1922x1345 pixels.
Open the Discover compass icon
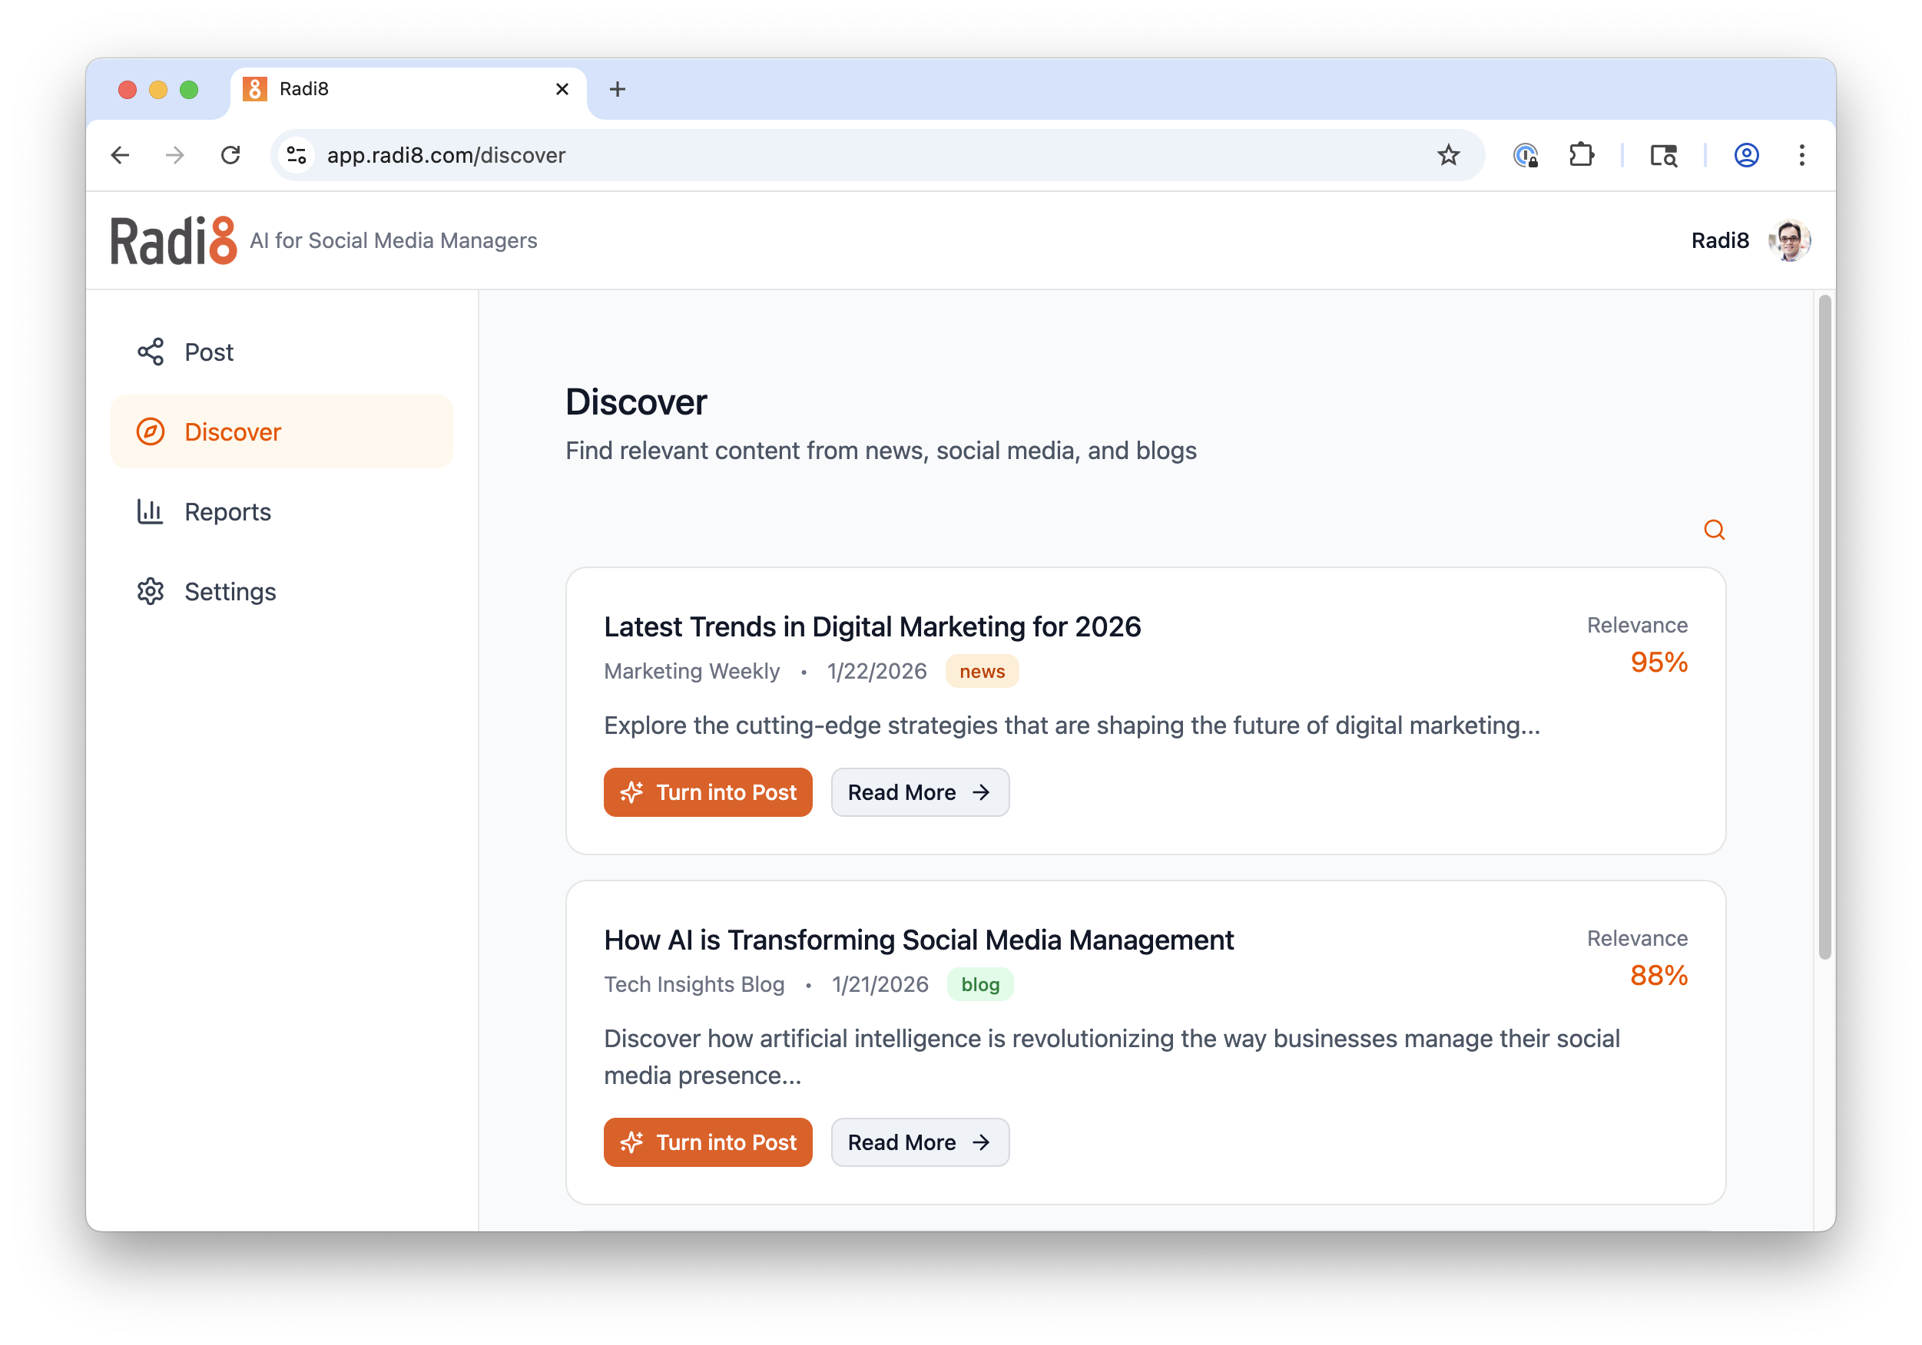pos(151,431)
